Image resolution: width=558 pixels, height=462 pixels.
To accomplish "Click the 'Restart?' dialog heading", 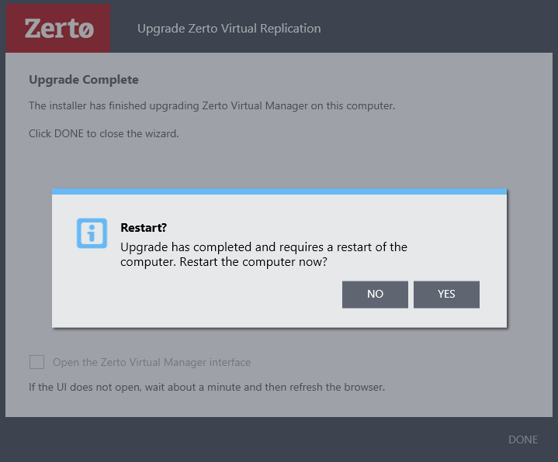I will point(144,227).
